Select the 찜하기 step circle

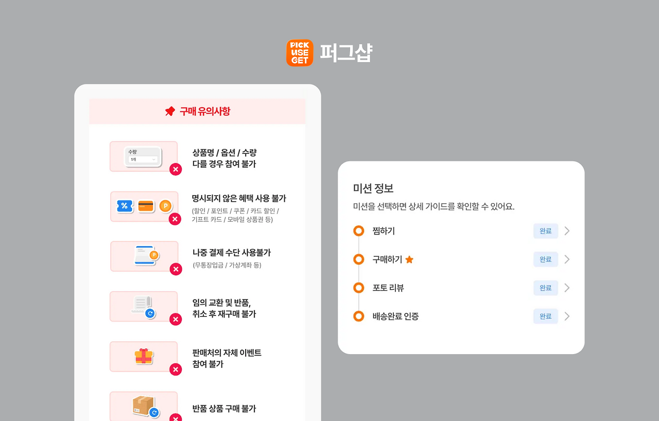pos(359,231)
